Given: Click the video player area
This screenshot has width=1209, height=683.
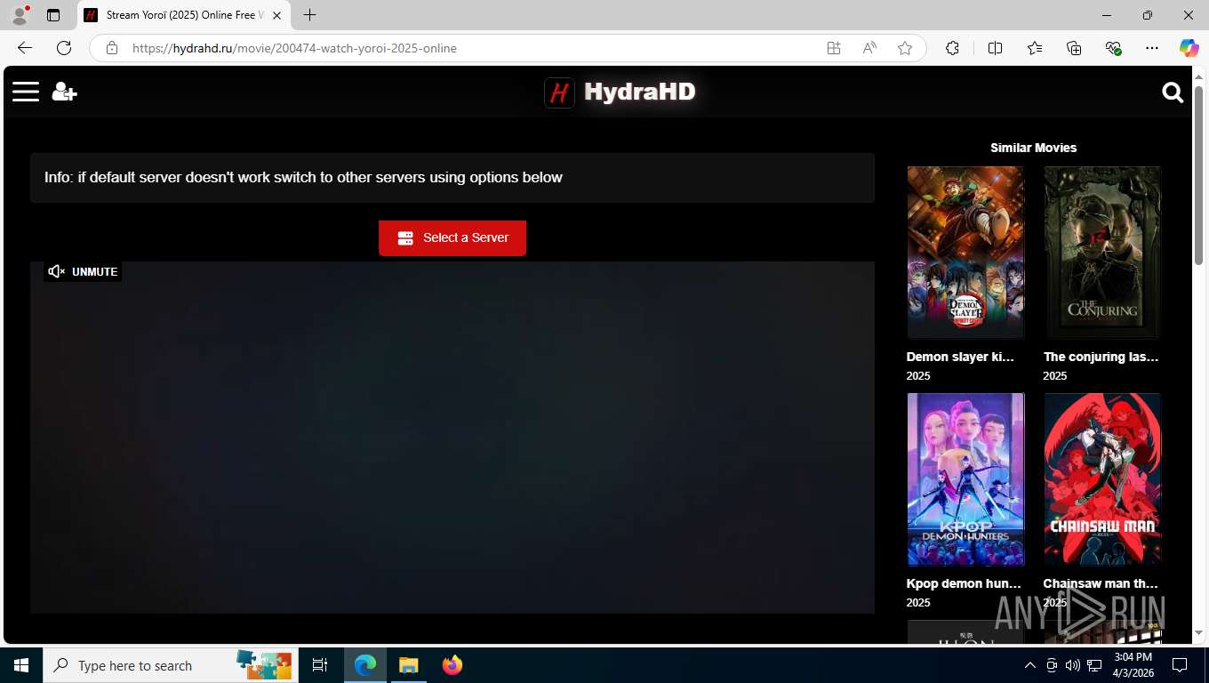Looking at the screenshot, I should 452,437.
